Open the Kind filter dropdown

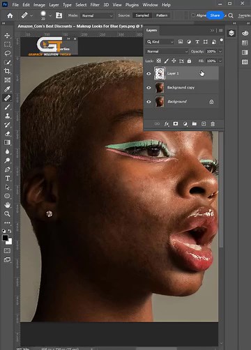click(x=160, y=42)
